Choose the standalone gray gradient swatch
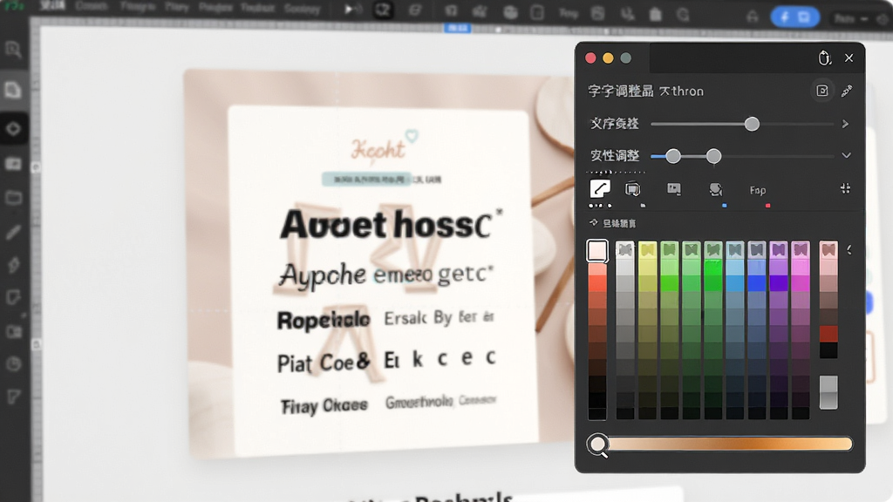 (x=828, y=392)
